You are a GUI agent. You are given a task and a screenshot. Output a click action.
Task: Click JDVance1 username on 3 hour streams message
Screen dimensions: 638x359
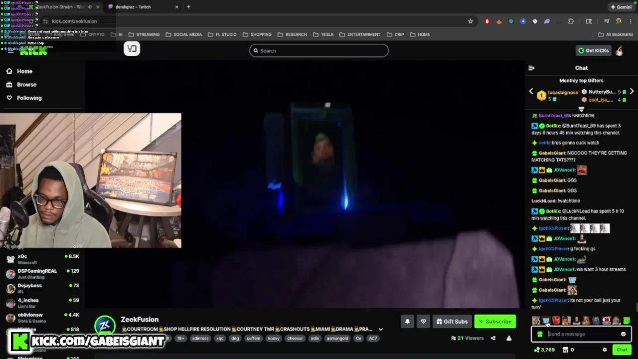pos(564,269)
